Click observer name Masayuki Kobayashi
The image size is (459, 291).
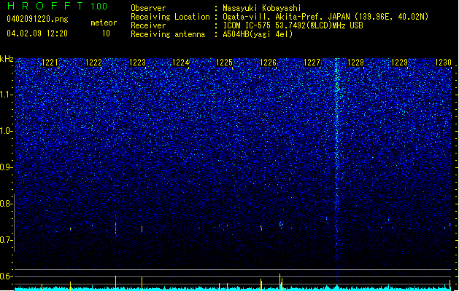(262, 8)
